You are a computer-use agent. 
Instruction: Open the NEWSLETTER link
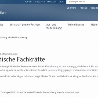click(39, 2)
